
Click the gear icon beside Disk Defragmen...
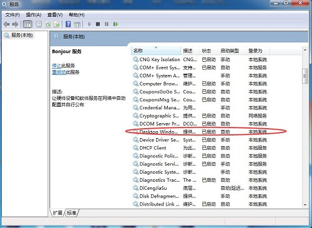click(135, 196)
